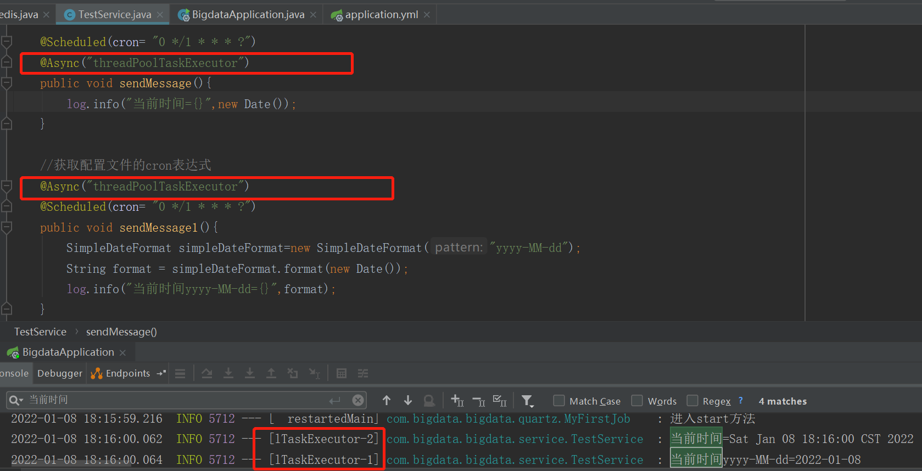Click the cron comment line //获取配置文件的cron表达式
The width and height of the screenshot is (922, 471).
coord(126,165)
